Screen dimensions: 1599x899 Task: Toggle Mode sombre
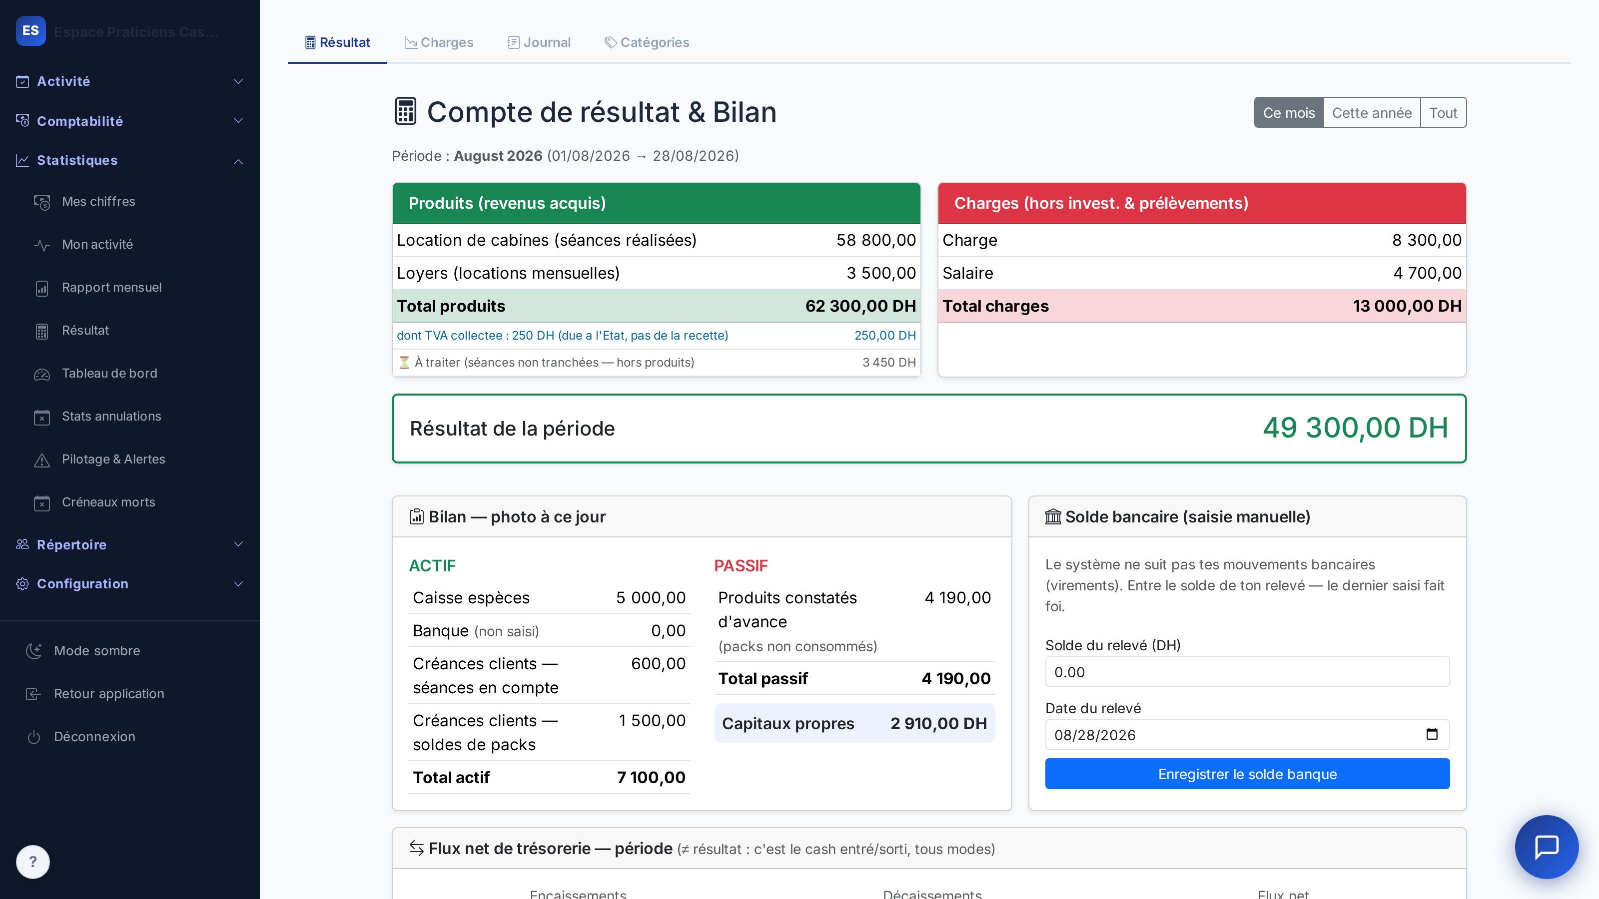pos(97,651)
